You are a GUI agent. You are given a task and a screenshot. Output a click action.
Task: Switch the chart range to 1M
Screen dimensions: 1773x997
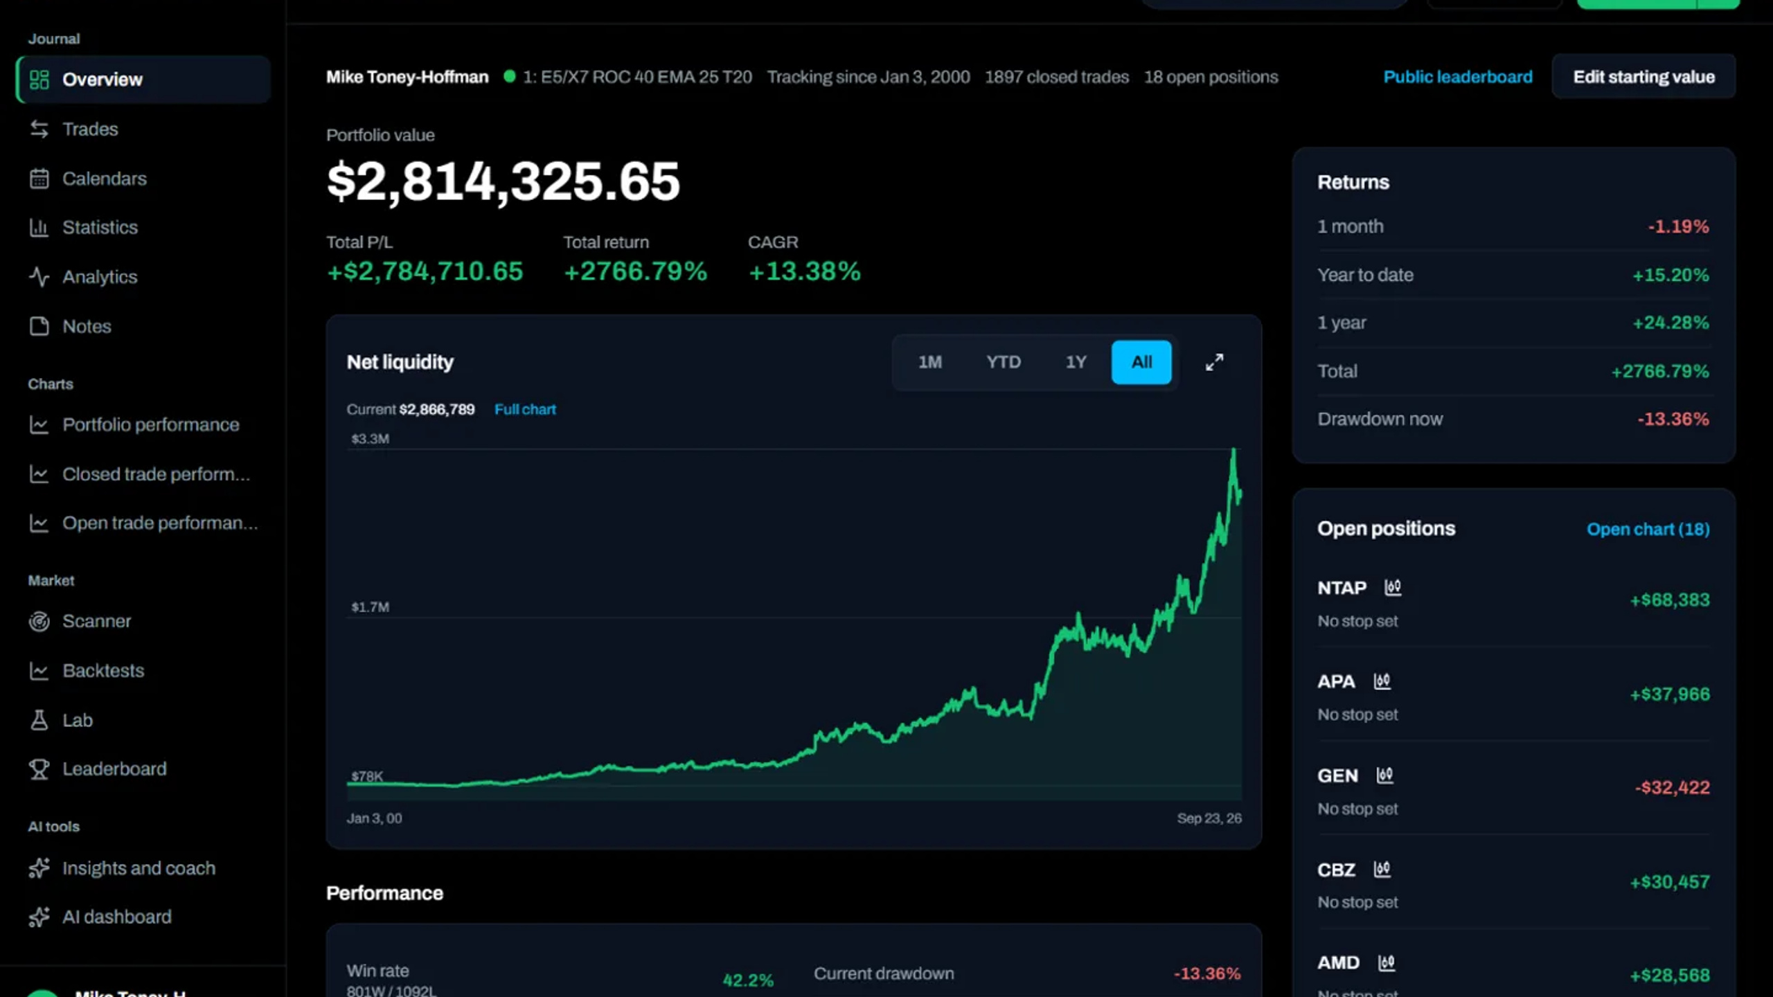[929, 362]
